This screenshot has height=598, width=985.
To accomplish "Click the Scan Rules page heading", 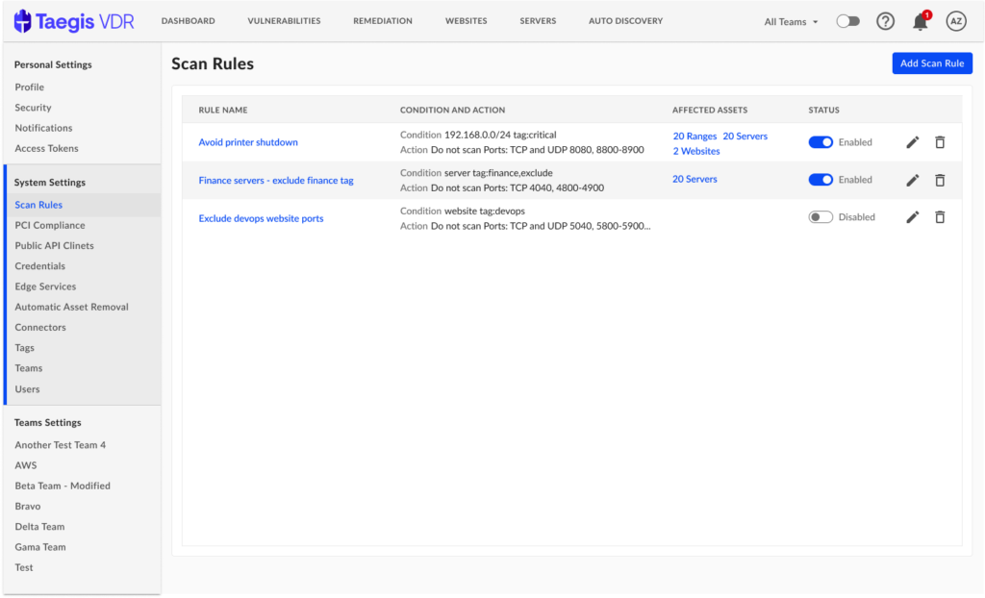I will pyautogui.click(x=213, y=64).
